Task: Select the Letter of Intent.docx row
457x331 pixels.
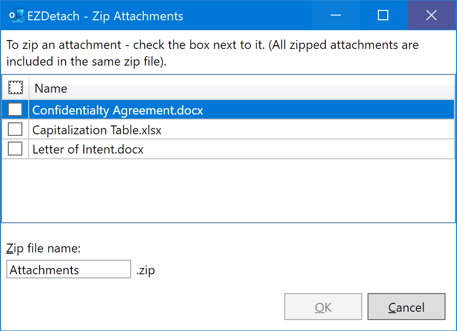Action: [x=228, y=149]
